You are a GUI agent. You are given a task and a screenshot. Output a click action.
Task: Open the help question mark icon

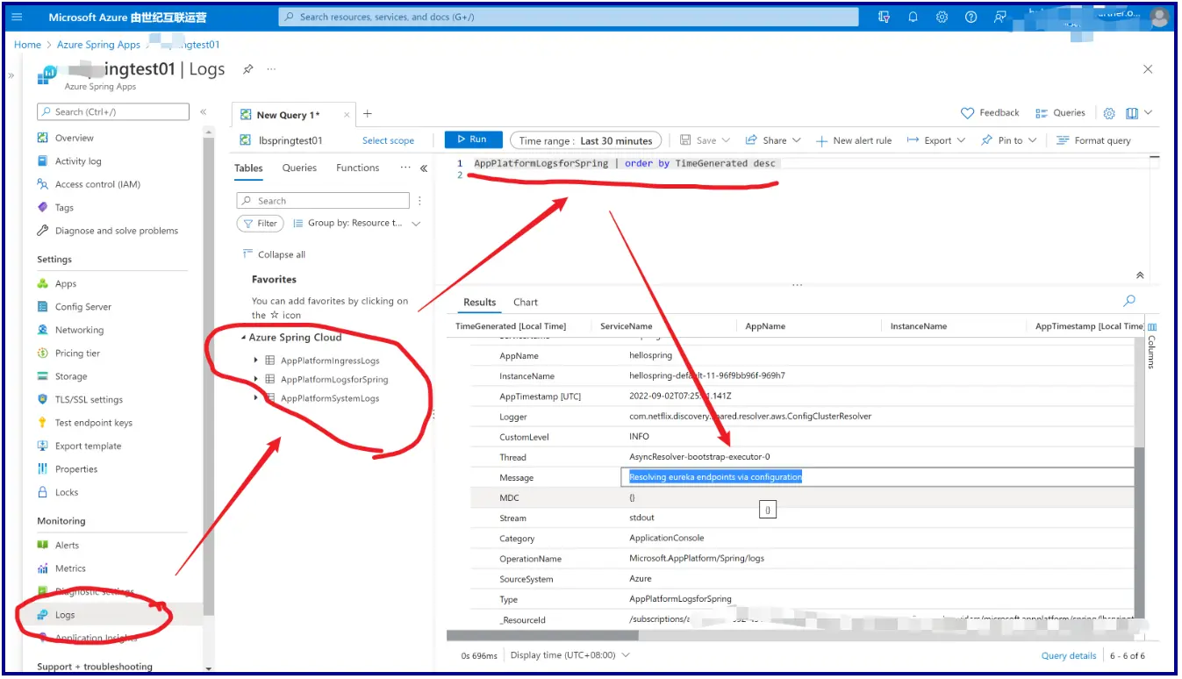click(971, 17)
